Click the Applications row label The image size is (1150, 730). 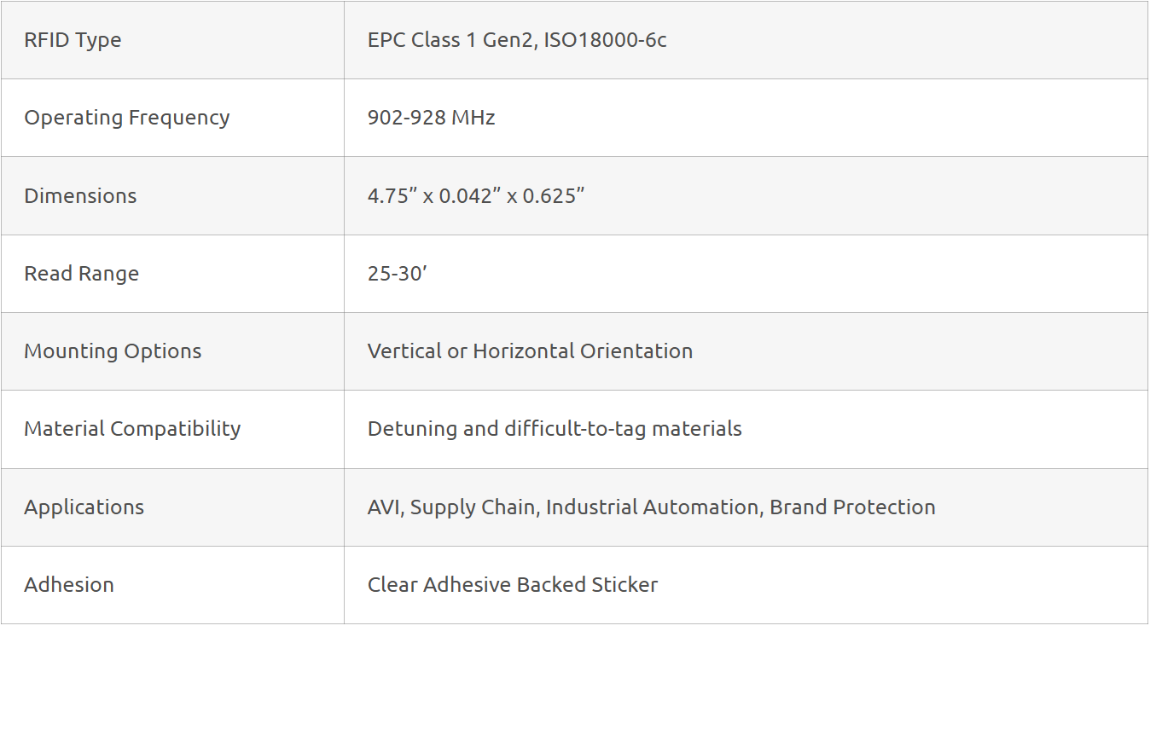click(84, 507)
